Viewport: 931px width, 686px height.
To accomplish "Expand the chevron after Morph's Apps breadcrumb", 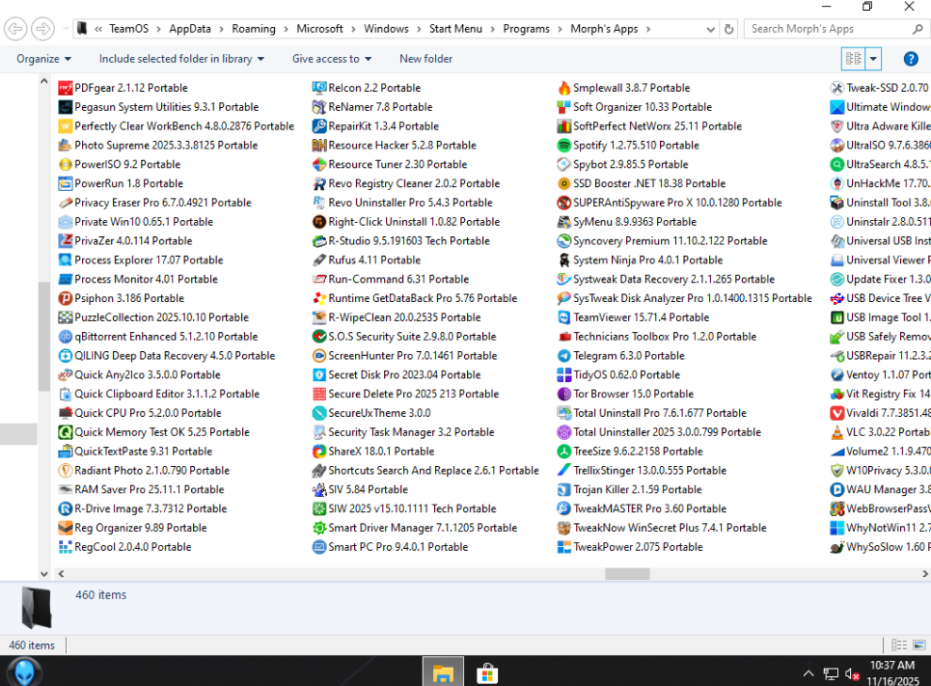I will coord(647,29).
